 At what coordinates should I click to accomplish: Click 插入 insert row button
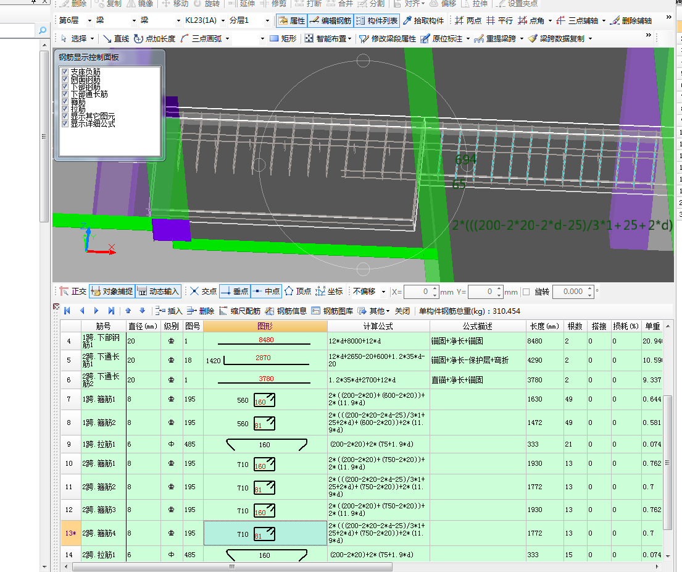tap(168, 311)
